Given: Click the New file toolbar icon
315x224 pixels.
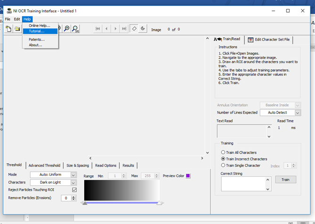Looking at the screenshot, I should click(x=8, y=29).
